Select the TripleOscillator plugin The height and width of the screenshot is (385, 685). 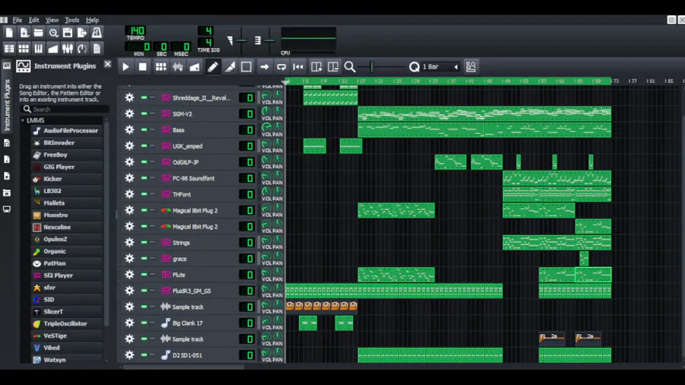point(65,324)
